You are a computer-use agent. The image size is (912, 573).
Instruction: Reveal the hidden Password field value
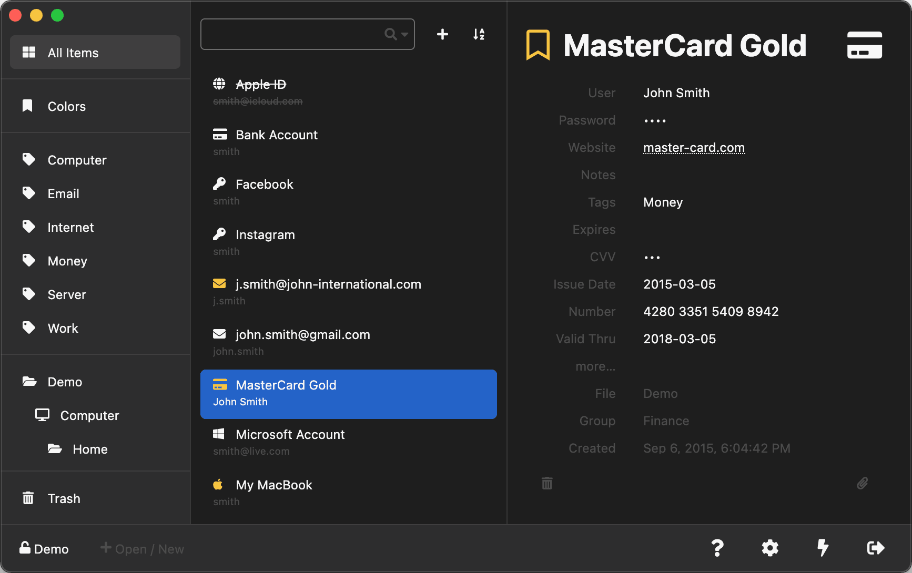pos(655,121)
